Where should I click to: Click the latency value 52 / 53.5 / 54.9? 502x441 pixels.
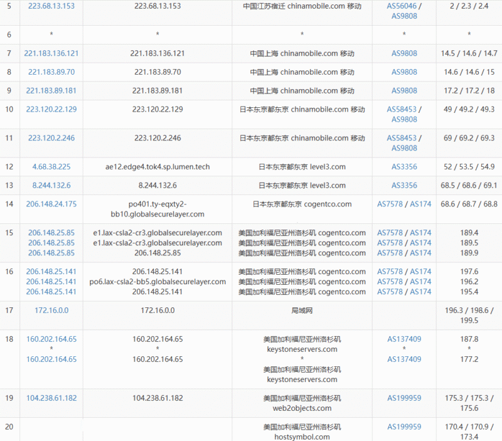469,167
